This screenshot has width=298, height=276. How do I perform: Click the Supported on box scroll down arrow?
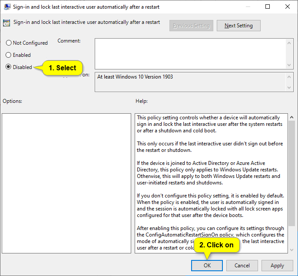[x=290, y=88]
